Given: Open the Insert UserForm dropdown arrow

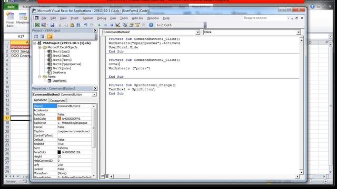Looking at the screenshot, I should tap(48, 25).
